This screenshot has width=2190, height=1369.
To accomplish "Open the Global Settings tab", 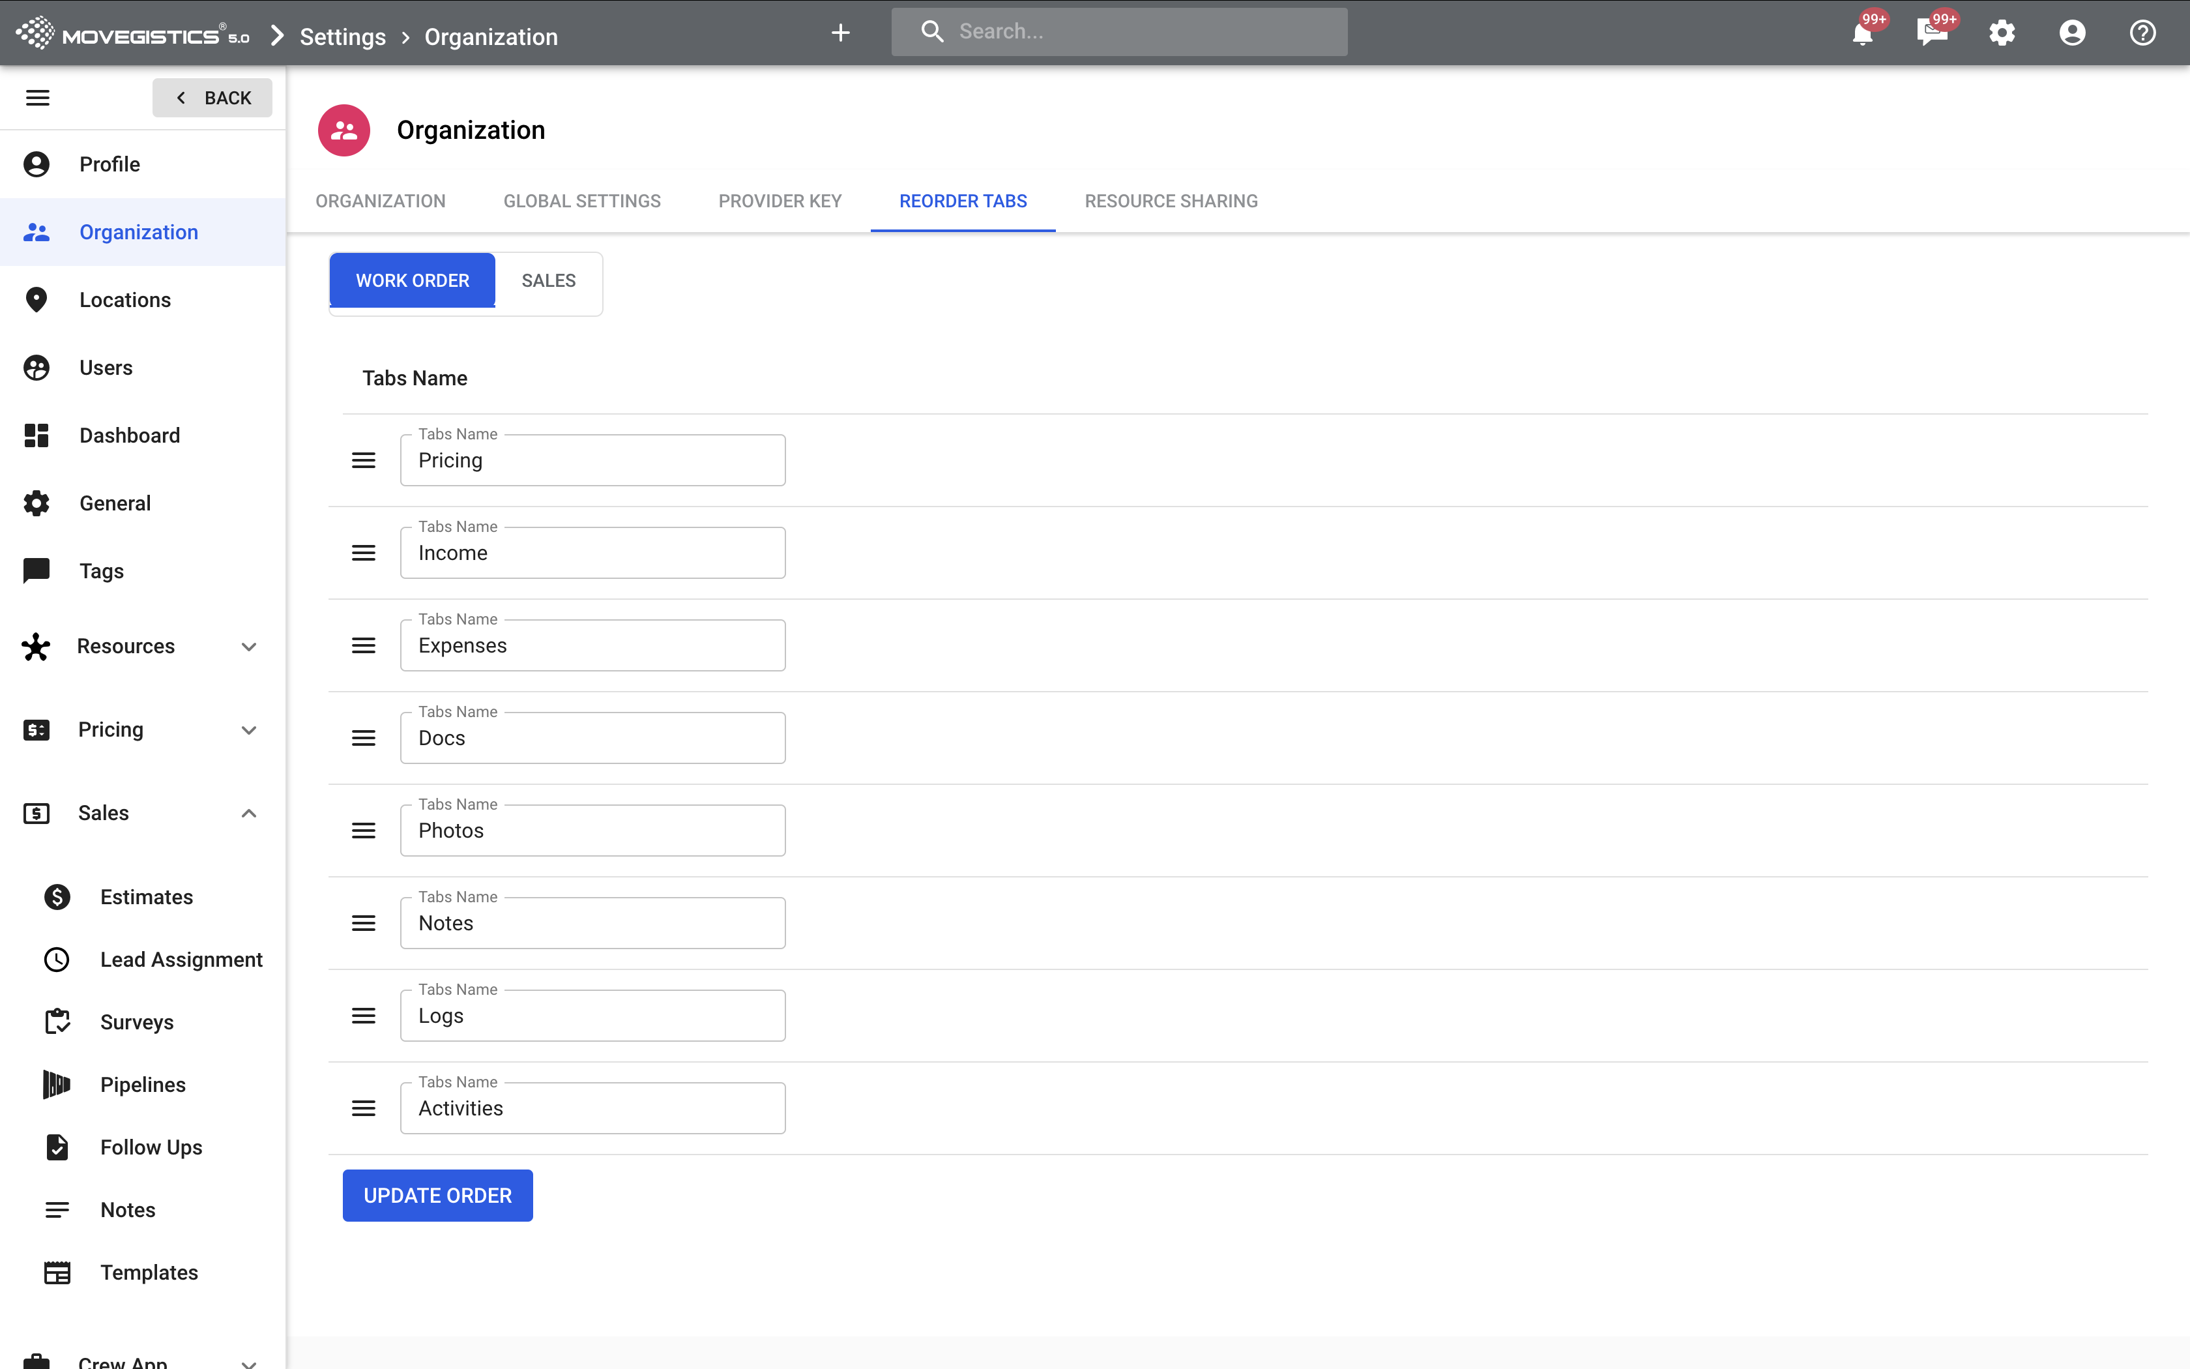I will [582, 201].
